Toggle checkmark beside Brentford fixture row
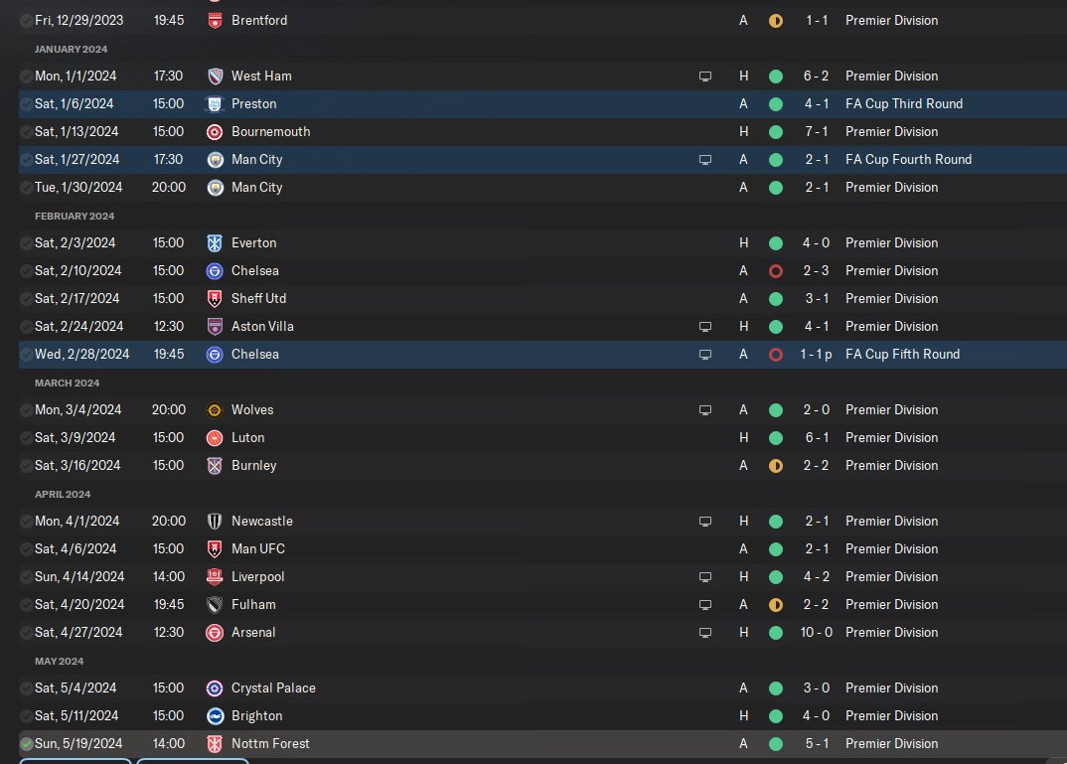This screenshot has height=764, width=1067. click(x=27, y=21)
